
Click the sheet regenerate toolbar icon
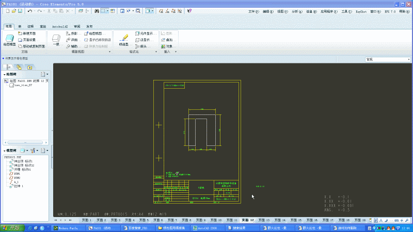(81, 11)
